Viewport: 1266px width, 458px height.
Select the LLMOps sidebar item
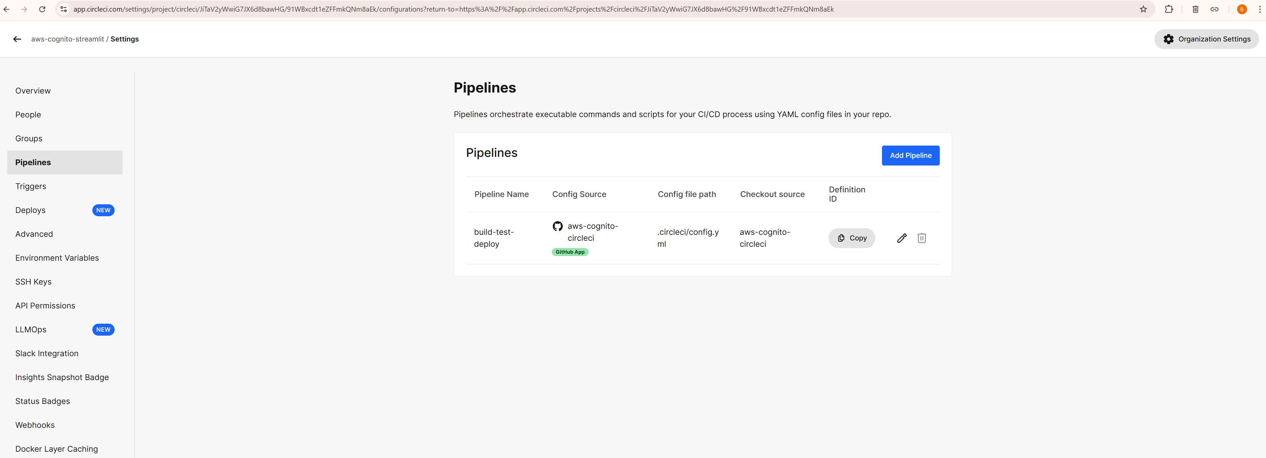point(31,329)
